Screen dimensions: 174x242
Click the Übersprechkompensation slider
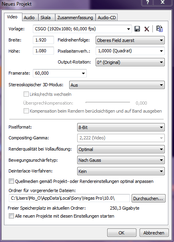click(108, 102)
